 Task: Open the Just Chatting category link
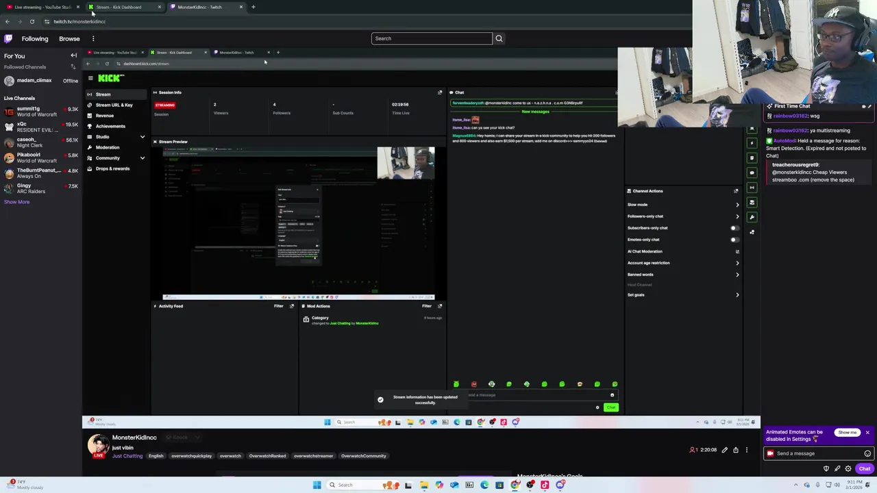point(127,456)
